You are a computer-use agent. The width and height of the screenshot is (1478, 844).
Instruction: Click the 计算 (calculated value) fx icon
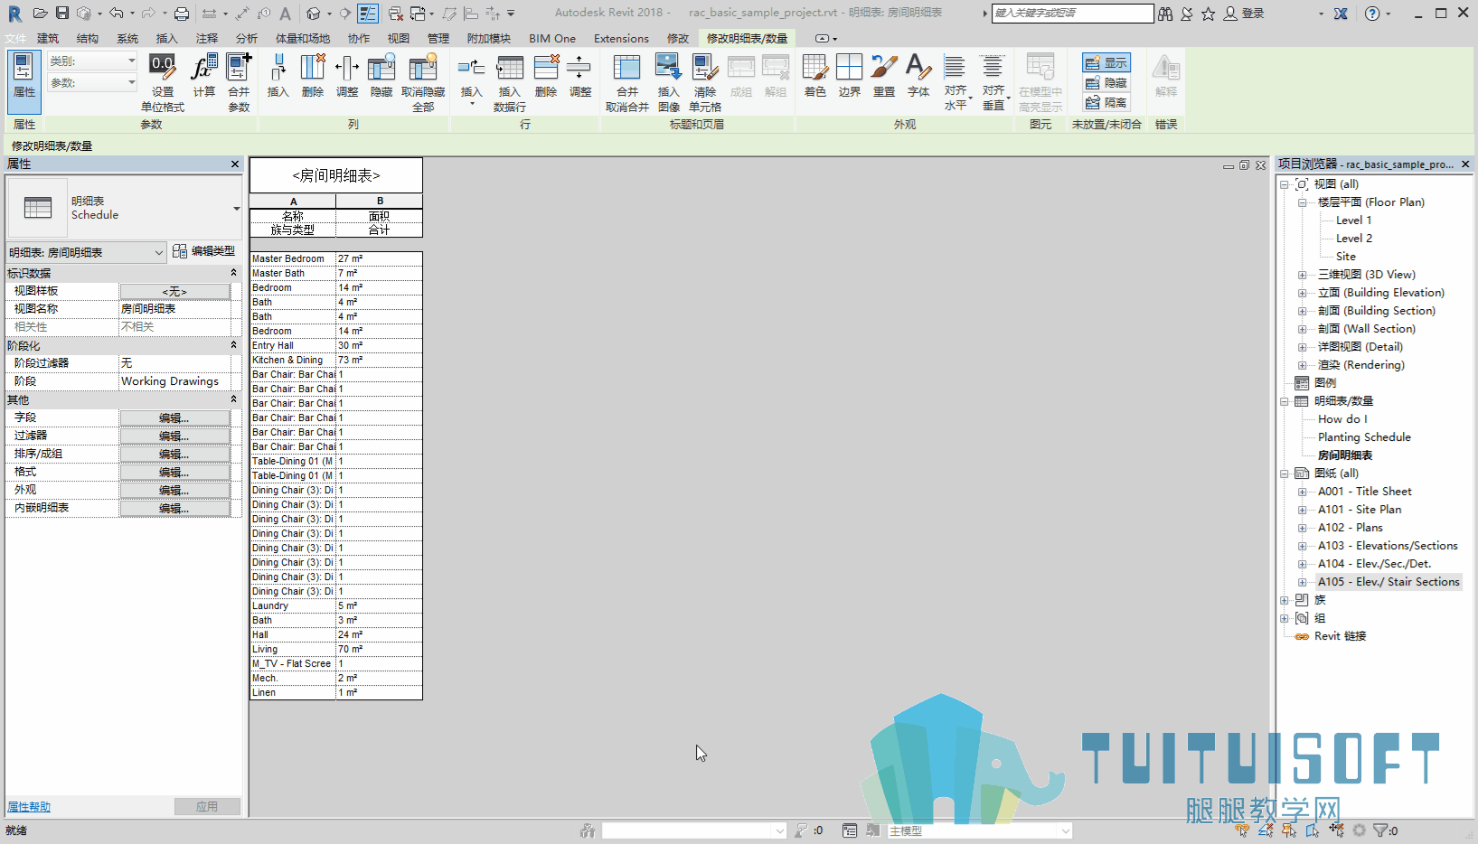point(203,68)
